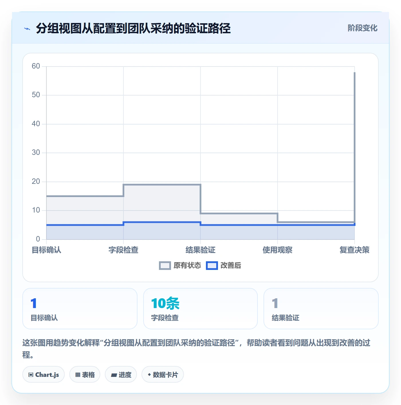Click the description paragraph starting 这张图用趋势变化

(196, 348)
